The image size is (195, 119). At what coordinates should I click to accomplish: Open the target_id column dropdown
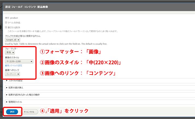13,40
